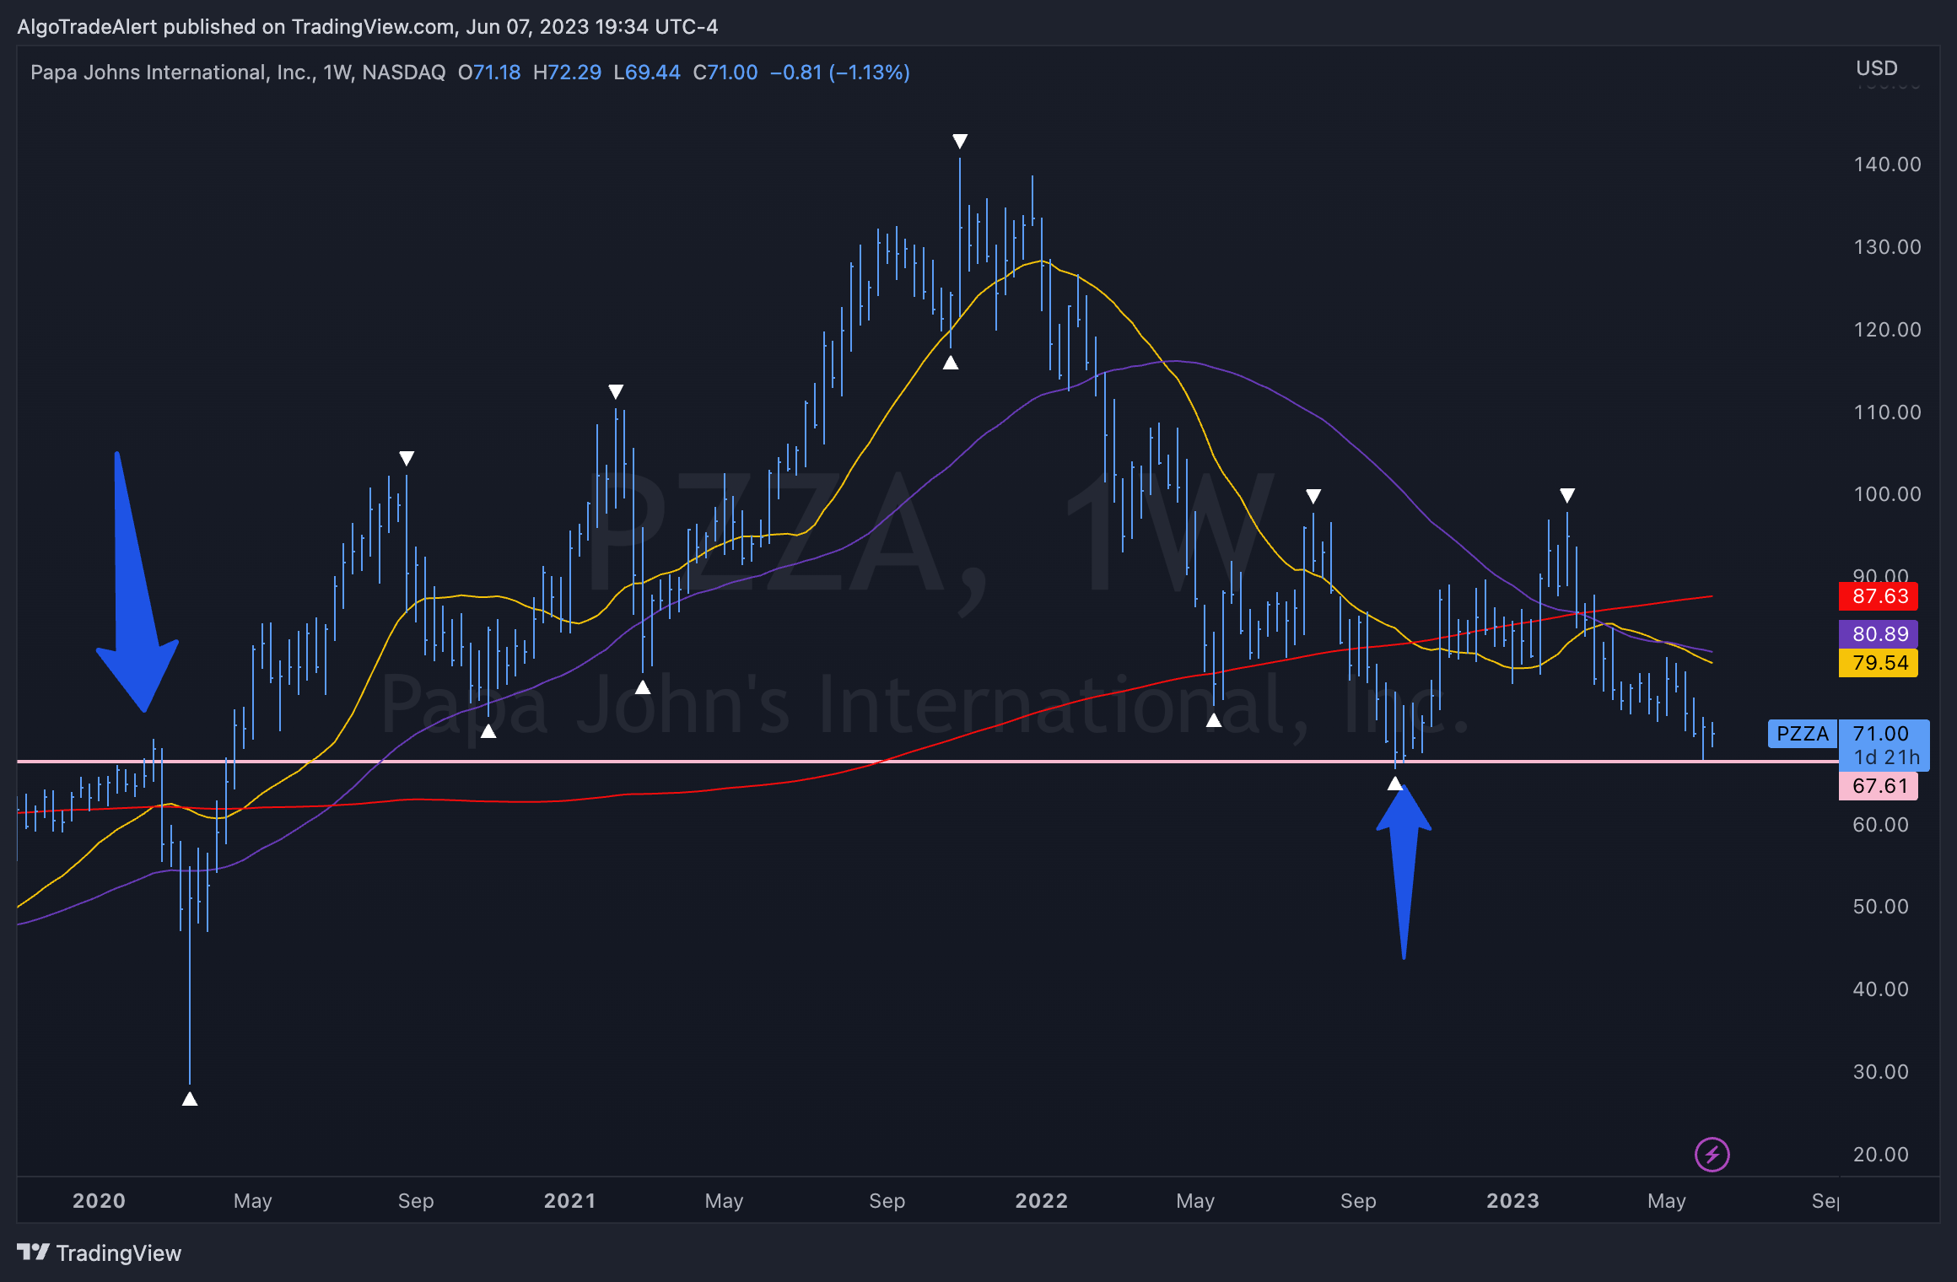Click the −0.81 (−1.13%) change value
Screen dimensions: 1957x1282
point(839,73)
